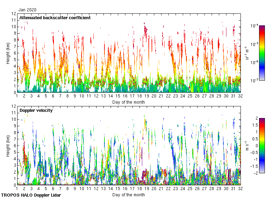The height and width of the screenshot is (199, 268).
Task: Click "Height (km)" axis label of backscatter plot
Action: pyautogui.click(x=8, y=53)
